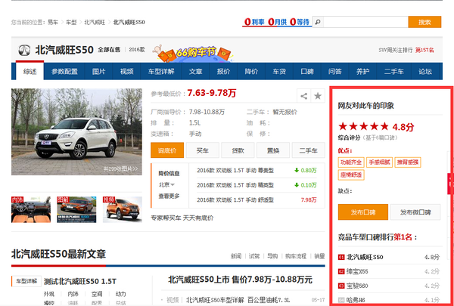Select the 试驾 article filter
Image resolution: width=454 pixels, height=306 pixels.
(x=254, y=256)
